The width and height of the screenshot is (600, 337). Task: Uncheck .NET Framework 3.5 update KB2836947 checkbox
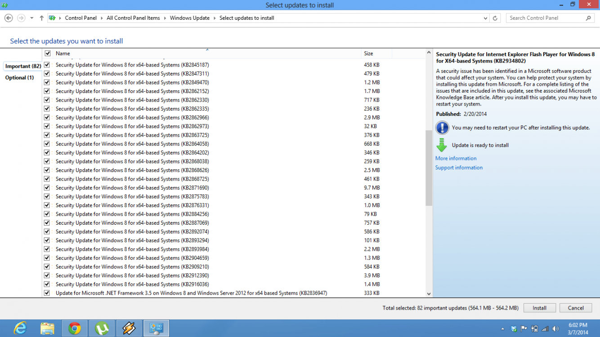pos(47,293)
